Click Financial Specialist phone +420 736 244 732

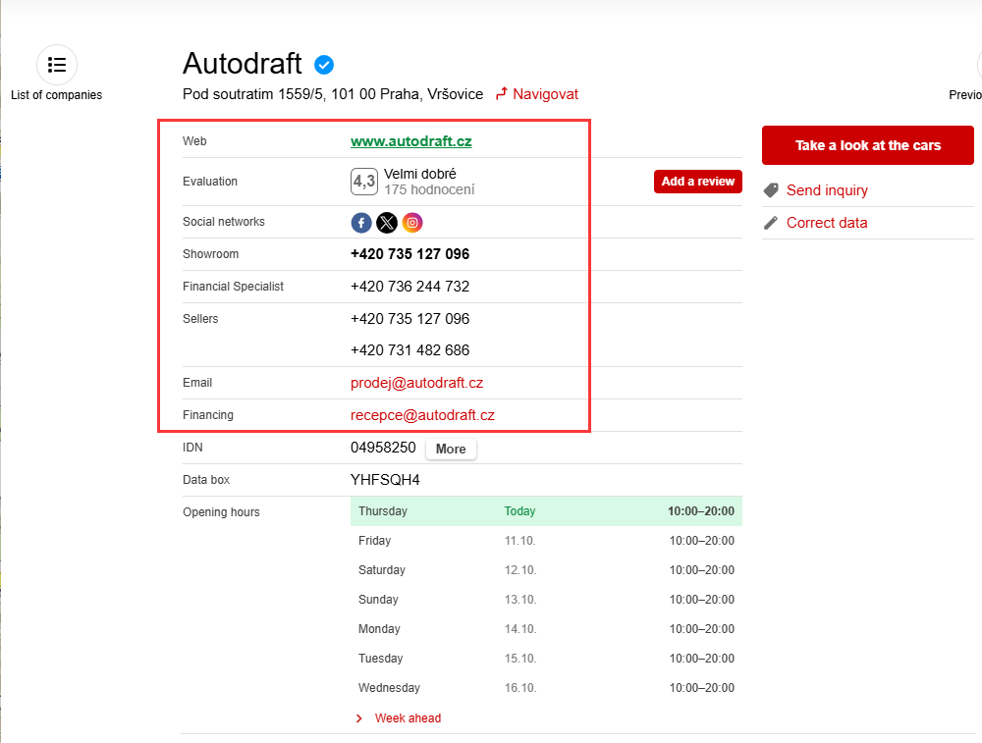pyautogui.click(x=410, y=287)
